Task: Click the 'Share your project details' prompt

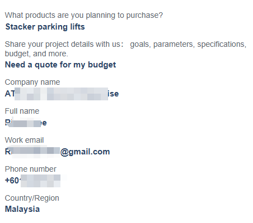Action: click(x=125, y=49)
